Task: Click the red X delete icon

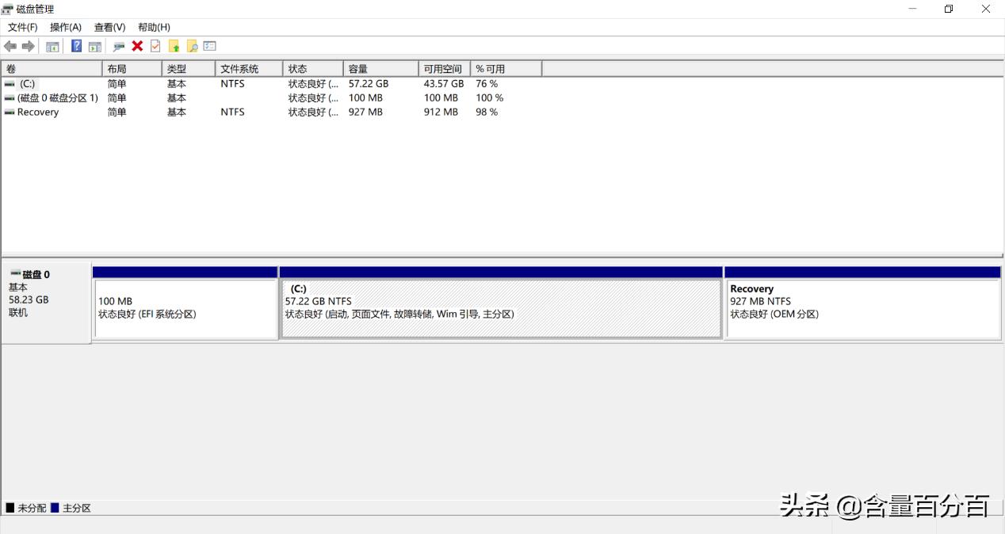Action: pos(137,46)
